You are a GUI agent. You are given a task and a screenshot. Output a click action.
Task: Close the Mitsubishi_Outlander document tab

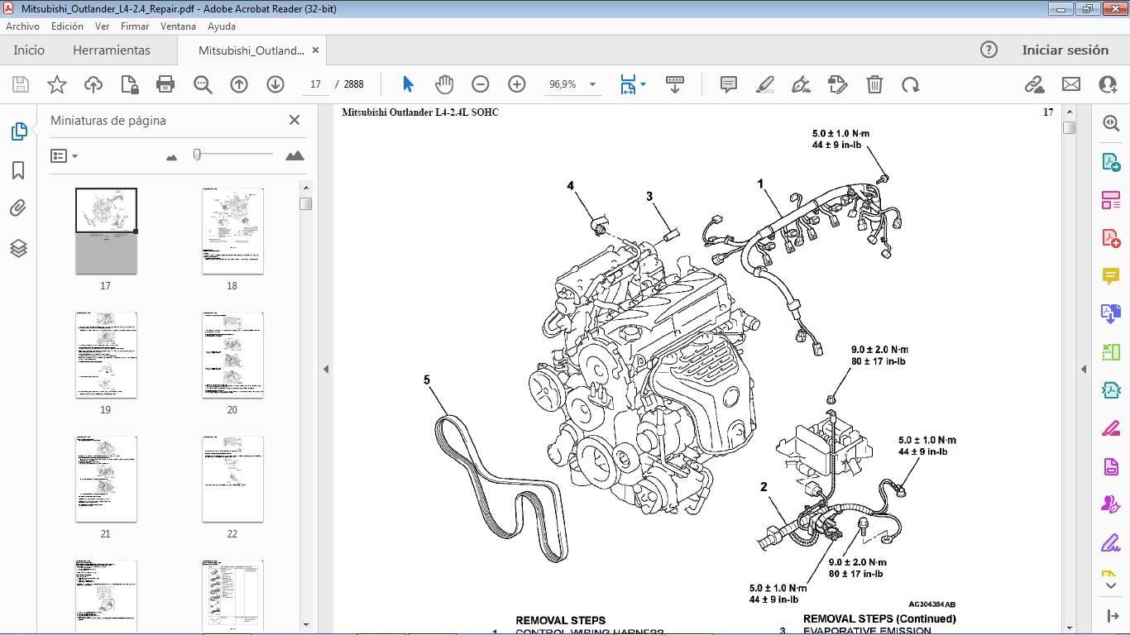(314, 50)
